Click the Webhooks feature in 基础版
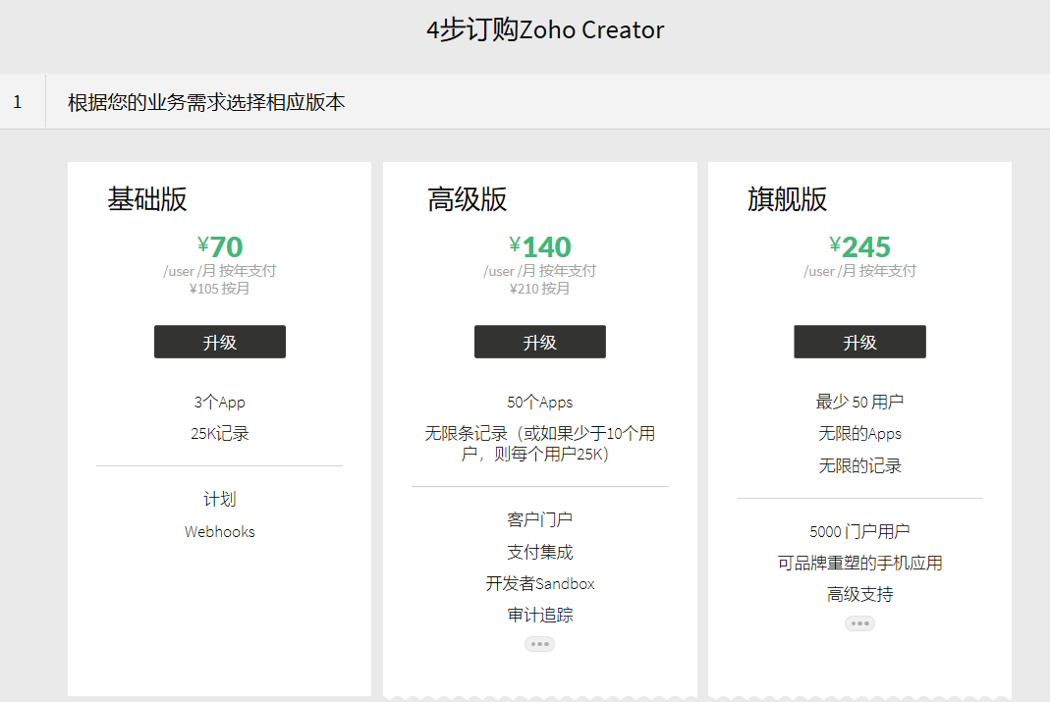 pos(219,532)
